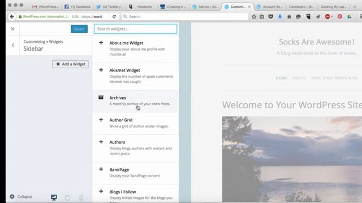Image resolution: width=362 pixels, height=203 pixels.
Task: Click the Pocket toolbar icon
Action: pyautogui.click(x=270, y=16)
